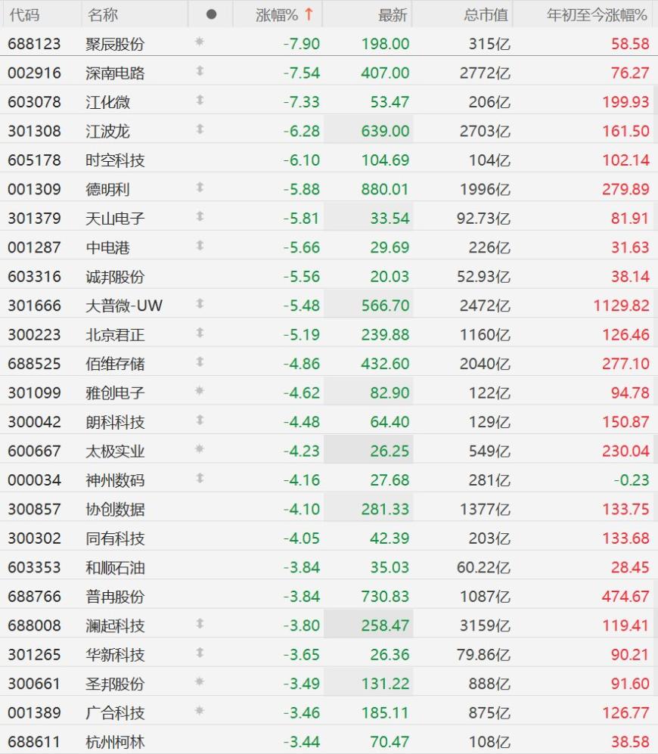Click latest price 730.83

pos(385,596)
